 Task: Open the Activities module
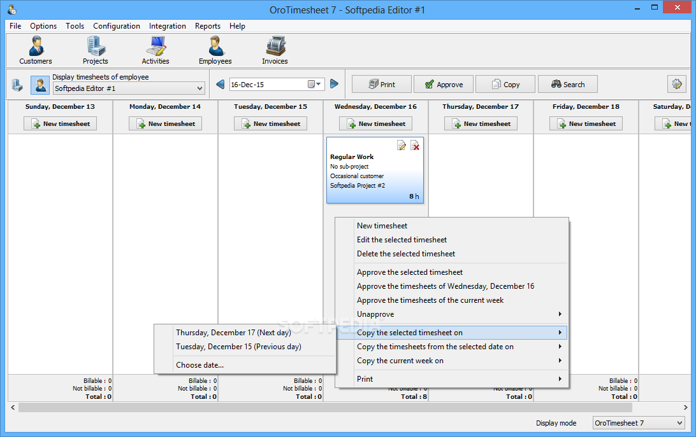tap(156, 50)
